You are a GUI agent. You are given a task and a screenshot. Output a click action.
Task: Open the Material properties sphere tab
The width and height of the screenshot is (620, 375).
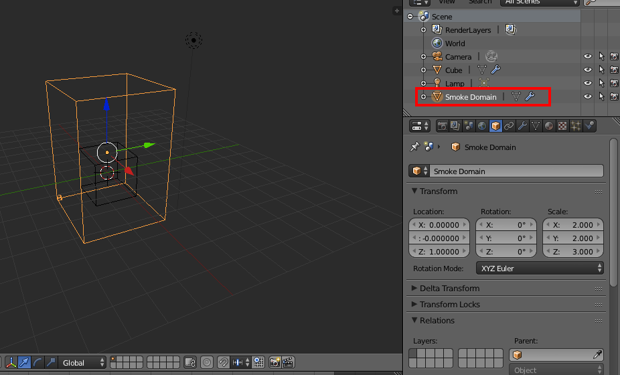(549, 126)
